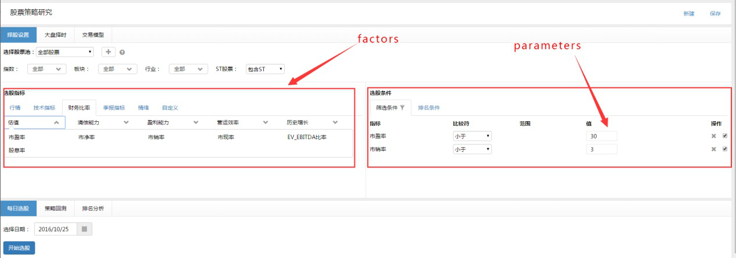Screen dimensions: 736x258
Task: Open the 指数 全部 dropdown
Action: click(47, 69)
